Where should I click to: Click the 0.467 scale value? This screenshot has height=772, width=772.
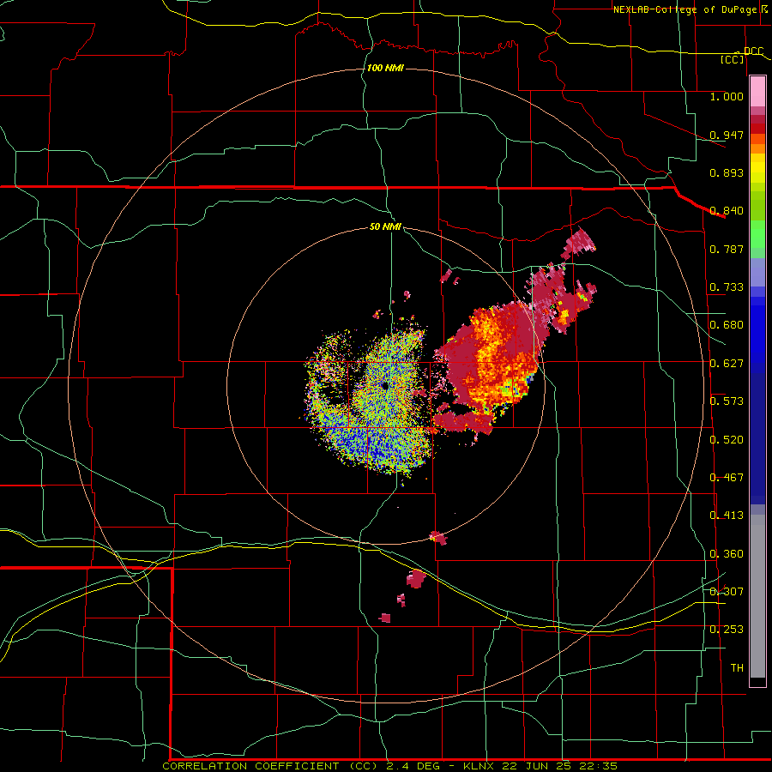[x=727, y=478]
